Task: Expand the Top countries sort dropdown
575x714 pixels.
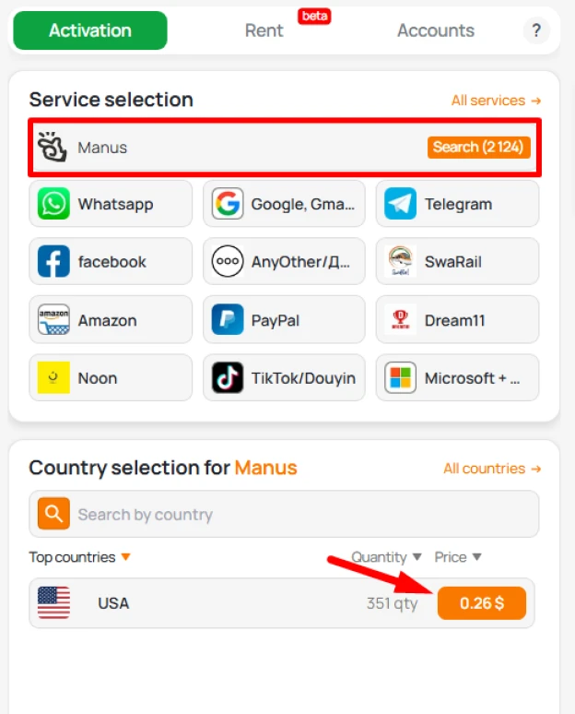Action: pyautogui.click(x=126, y=556)
